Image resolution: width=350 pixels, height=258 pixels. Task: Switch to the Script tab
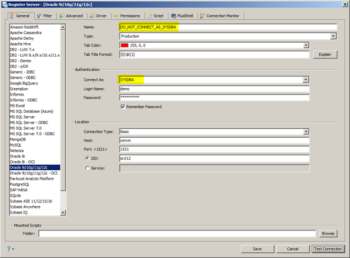click(155, 16)
